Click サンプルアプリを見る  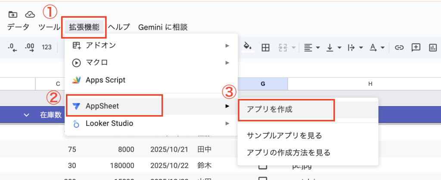coord(284,135)
